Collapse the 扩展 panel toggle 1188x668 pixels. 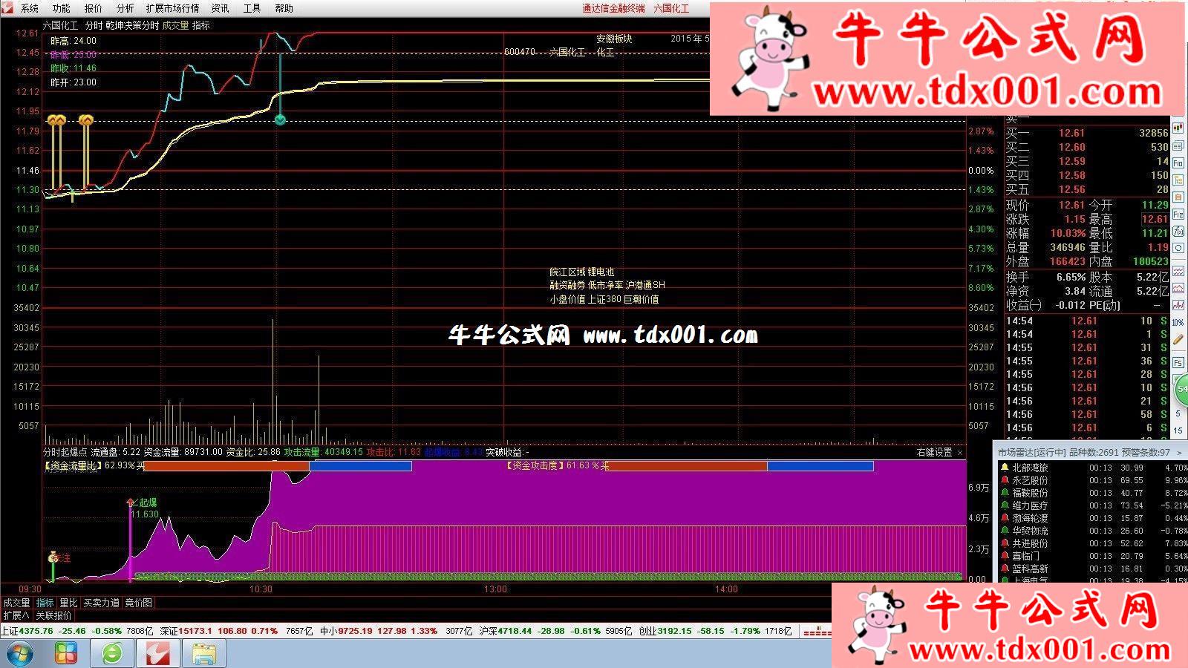pyautogui.click(x=16, y=615)
